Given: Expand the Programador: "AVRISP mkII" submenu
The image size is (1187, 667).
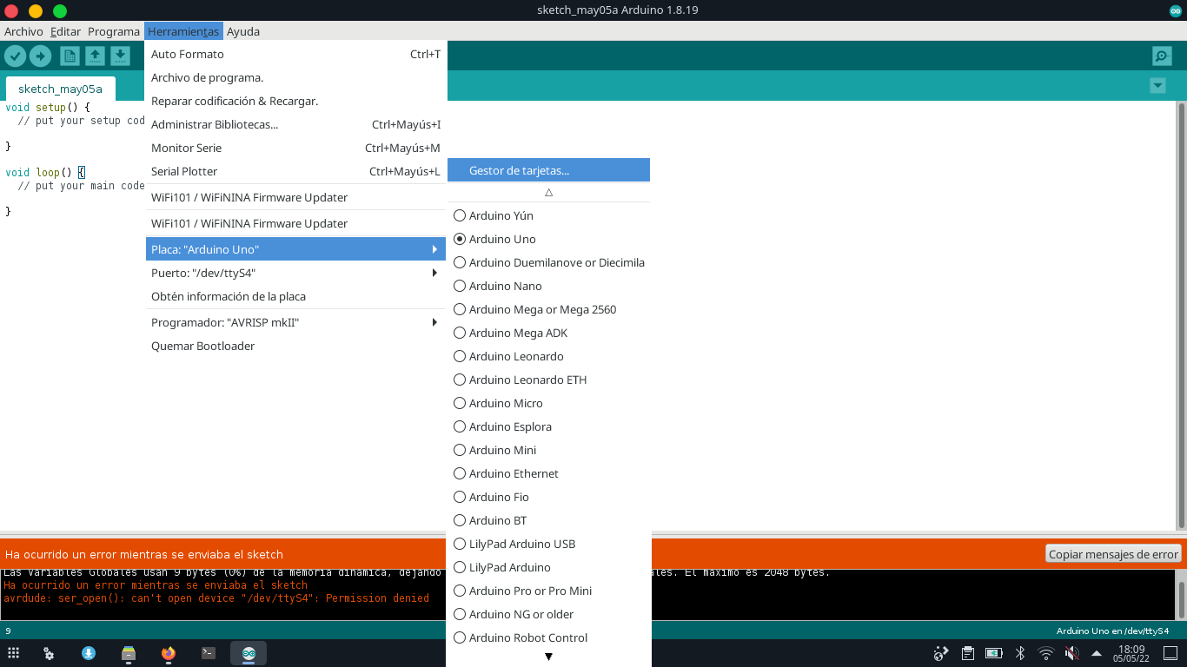Looking at the screenshot, I should click(295, 322).
